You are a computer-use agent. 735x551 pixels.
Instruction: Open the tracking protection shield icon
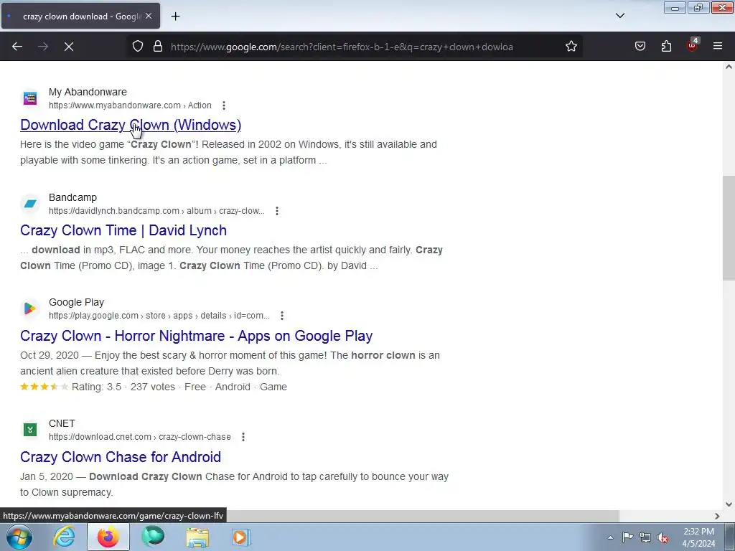point(137,47)
